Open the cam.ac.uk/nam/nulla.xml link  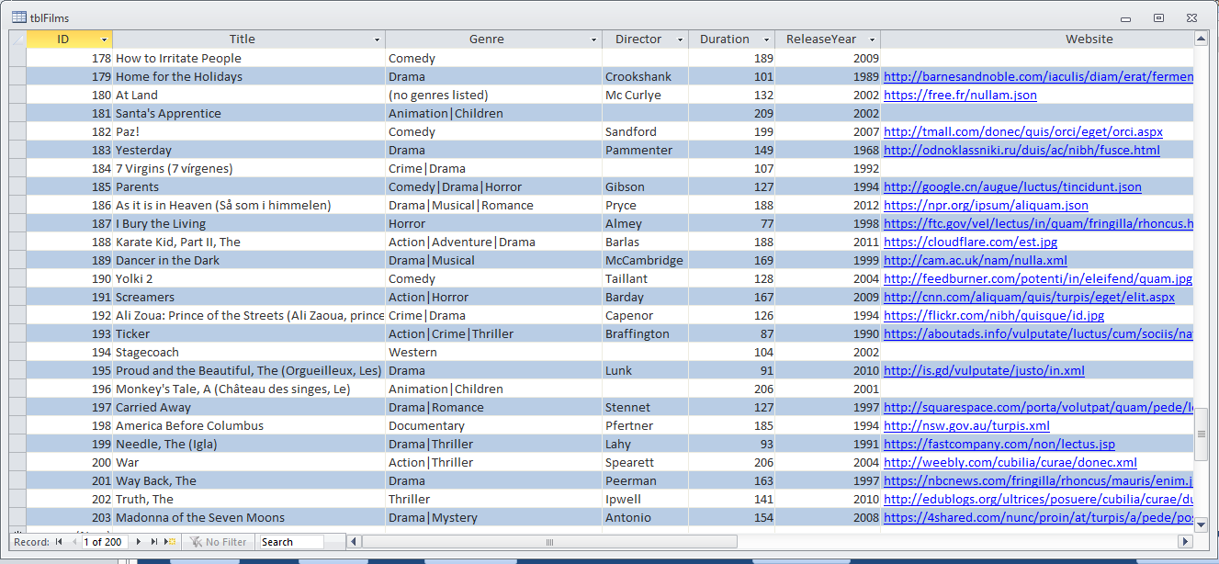(975, 260)
